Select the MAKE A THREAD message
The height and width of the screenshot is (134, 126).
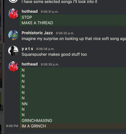point(37,23)
